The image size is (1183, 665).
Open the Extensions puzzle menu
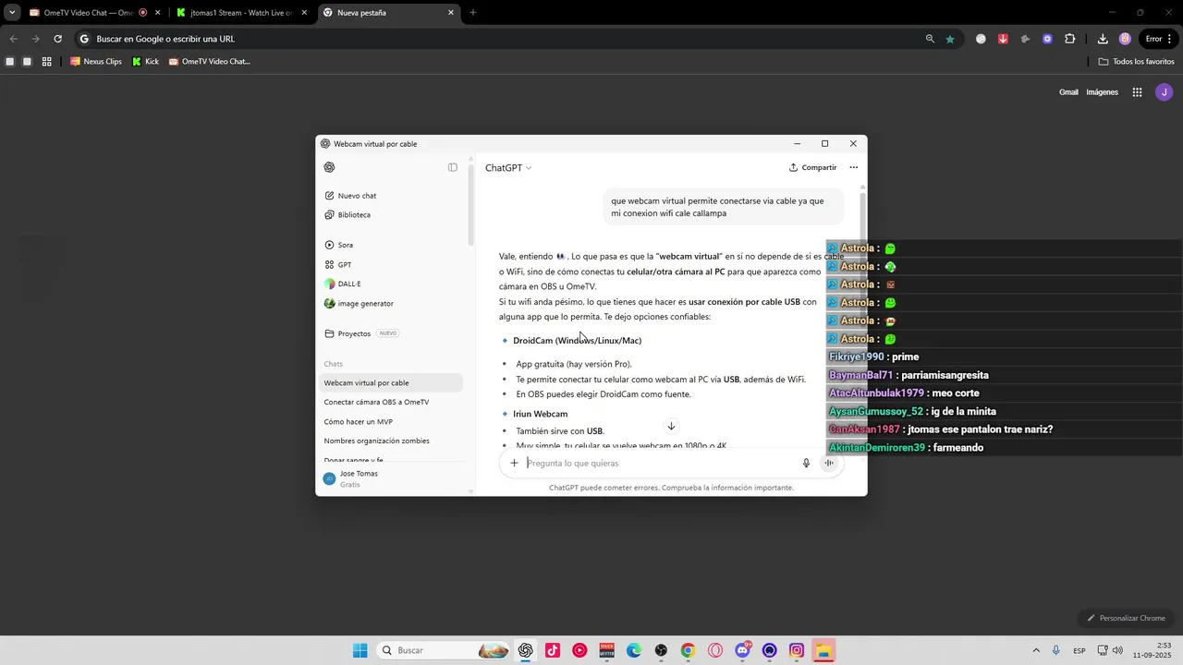point(1070,39)
